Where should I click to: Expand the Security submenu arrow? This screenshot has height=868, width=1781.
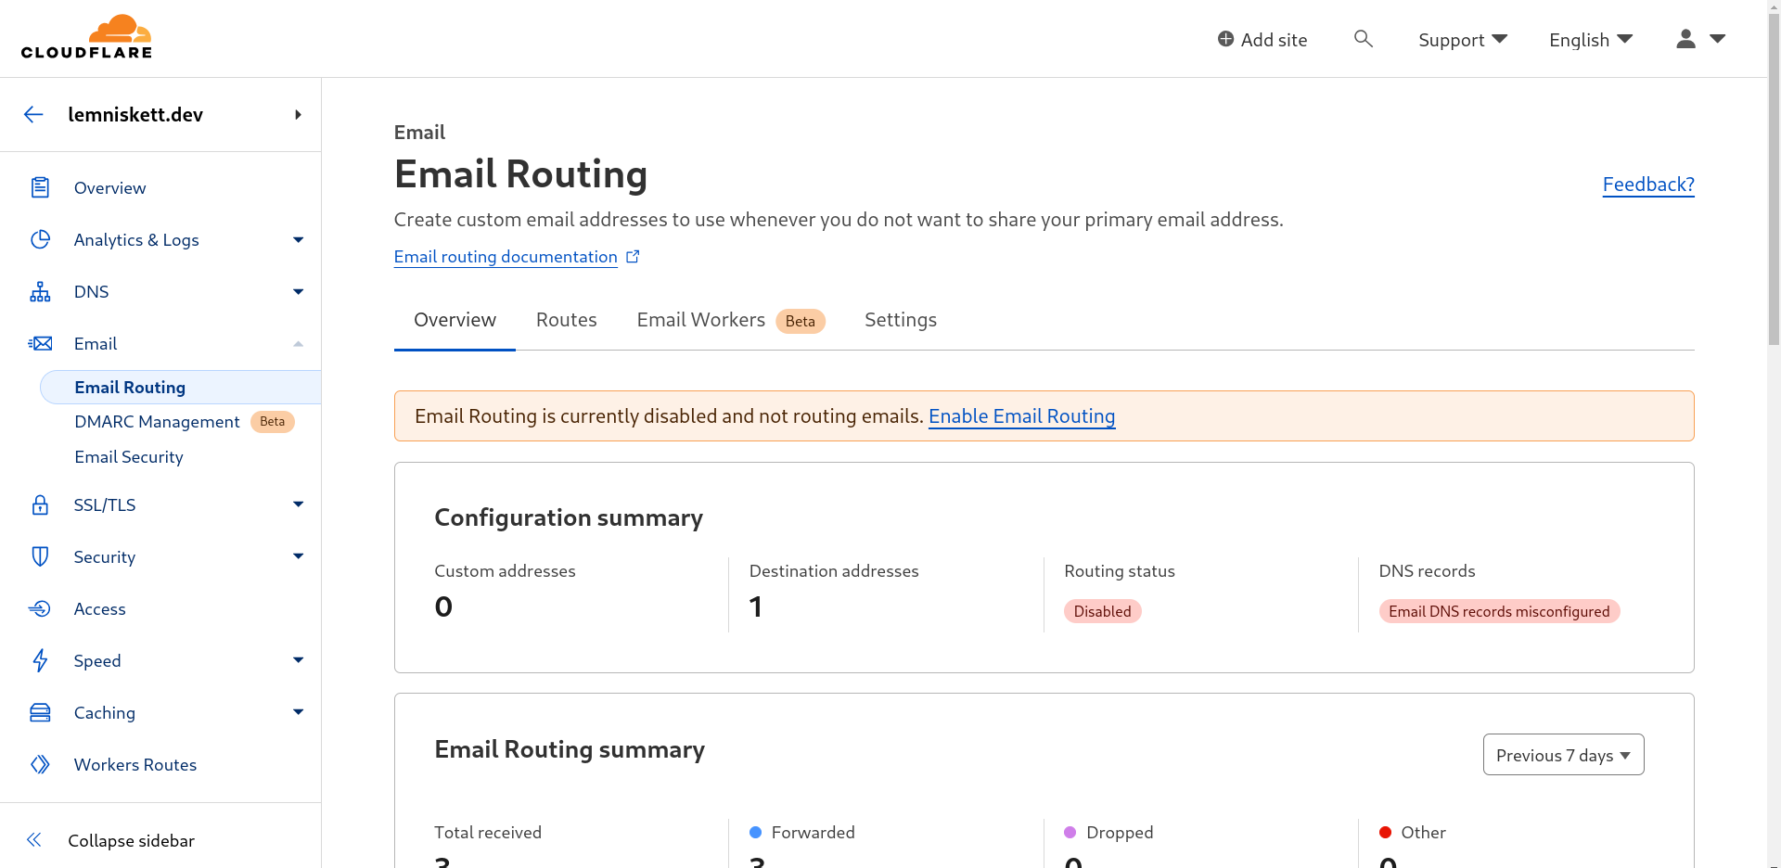coord(298,556)
